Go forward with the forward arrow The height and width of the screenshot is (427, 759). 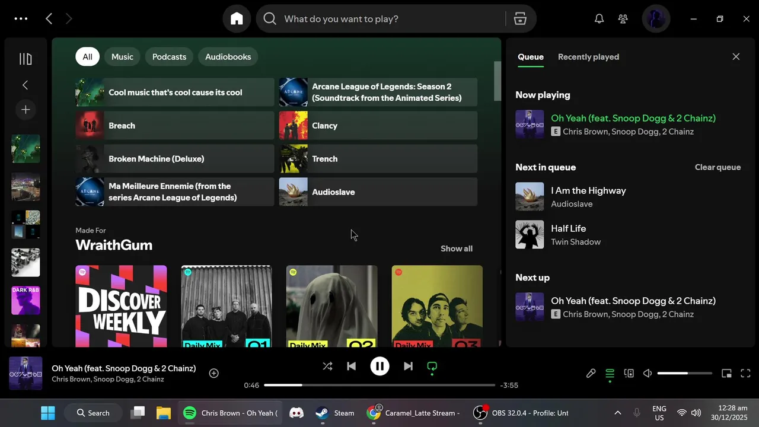[69, 19]
